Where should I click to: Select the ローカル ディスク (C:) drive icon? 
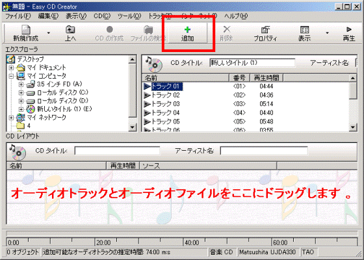[31, 93]
